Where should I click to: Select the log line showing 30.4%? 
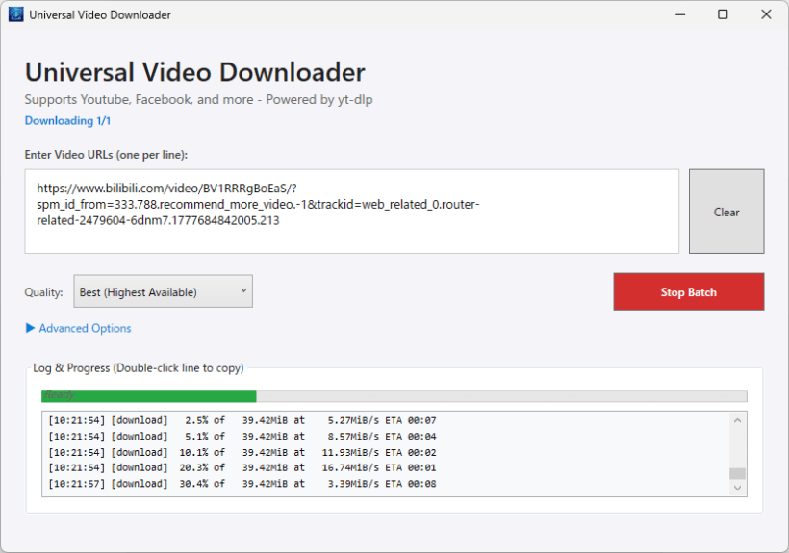point(242,484)
